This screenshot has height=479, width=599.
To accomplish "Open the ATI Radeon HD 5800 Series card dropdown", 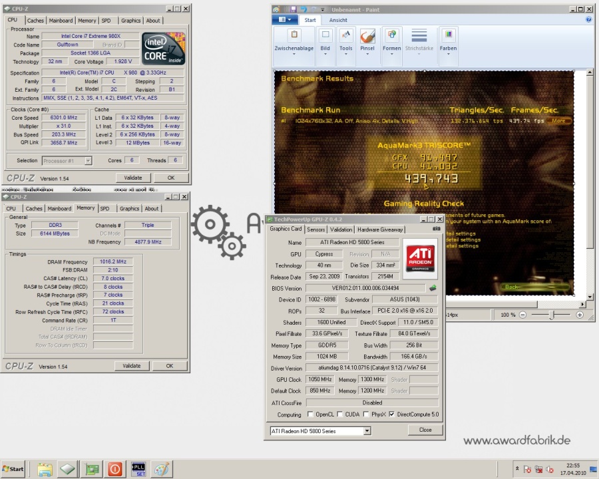I will point(367,431).
